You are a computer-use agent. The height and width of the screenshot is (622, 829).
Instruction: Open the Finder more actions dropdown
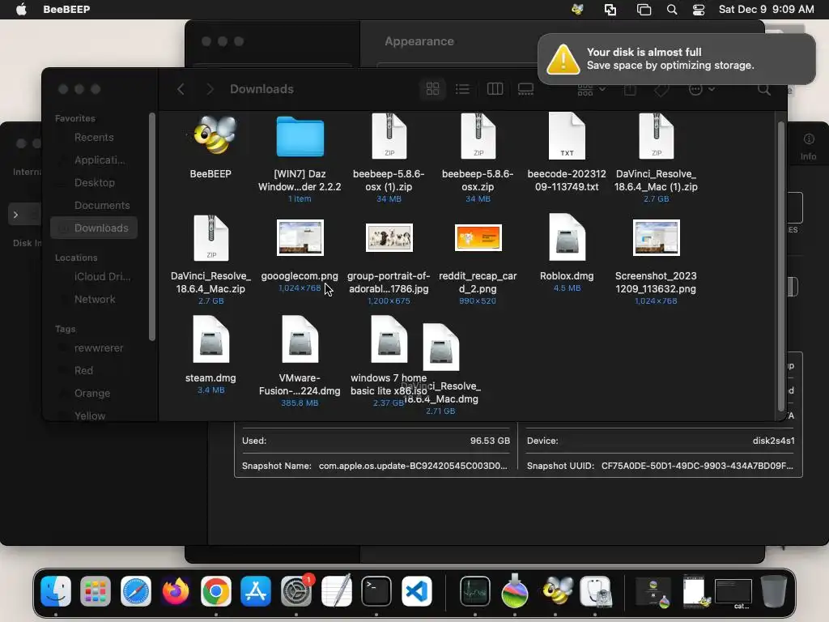[x=702, y=89]
